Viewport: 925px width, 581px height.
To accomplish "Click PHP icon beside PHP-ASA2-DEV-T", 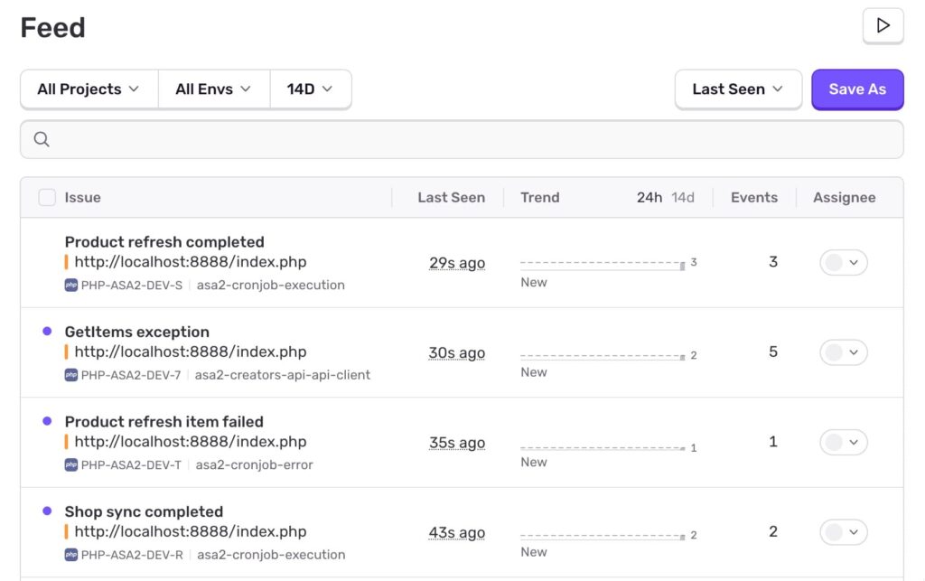I will 71,465.
